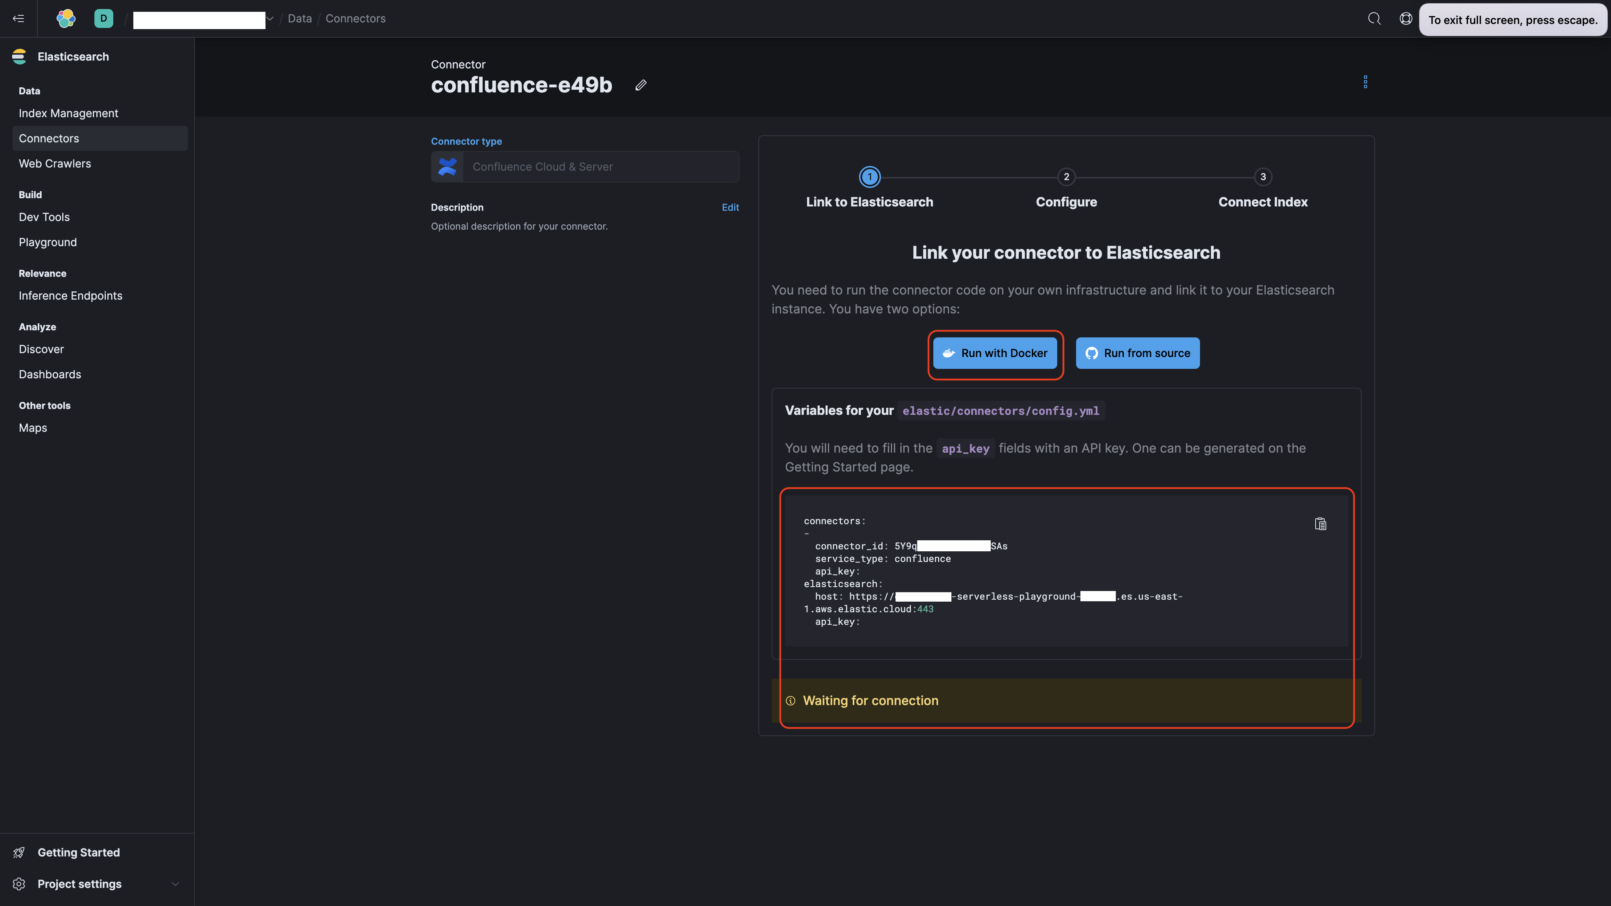This screenshot has height=906, width=1611.
Task: Click Edit next to Description
Action: coord(730,207)
